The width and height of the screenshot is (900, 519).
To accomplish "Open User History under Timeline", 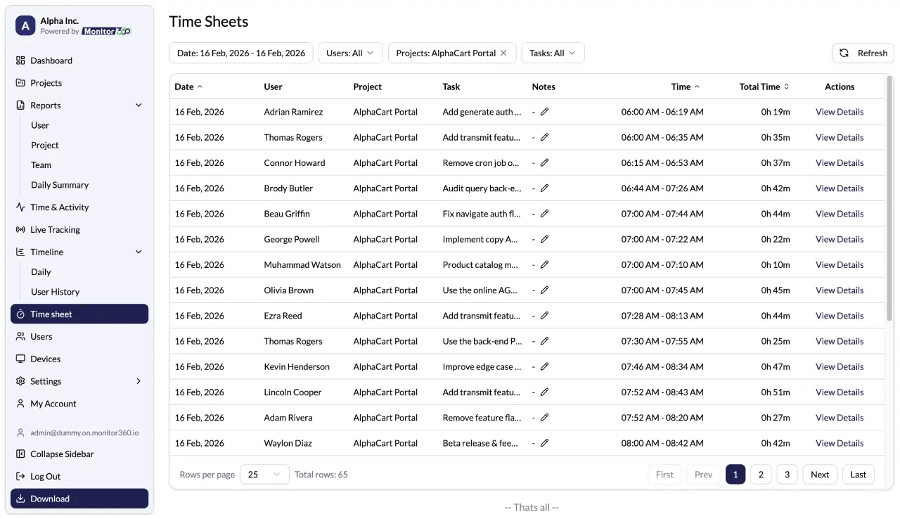I will 56,291.
